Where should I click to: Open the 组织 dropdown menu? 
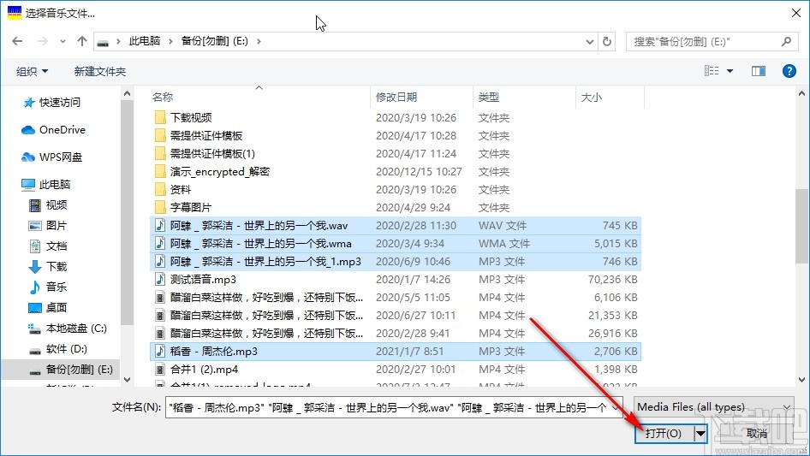click(x=32, y=71)
